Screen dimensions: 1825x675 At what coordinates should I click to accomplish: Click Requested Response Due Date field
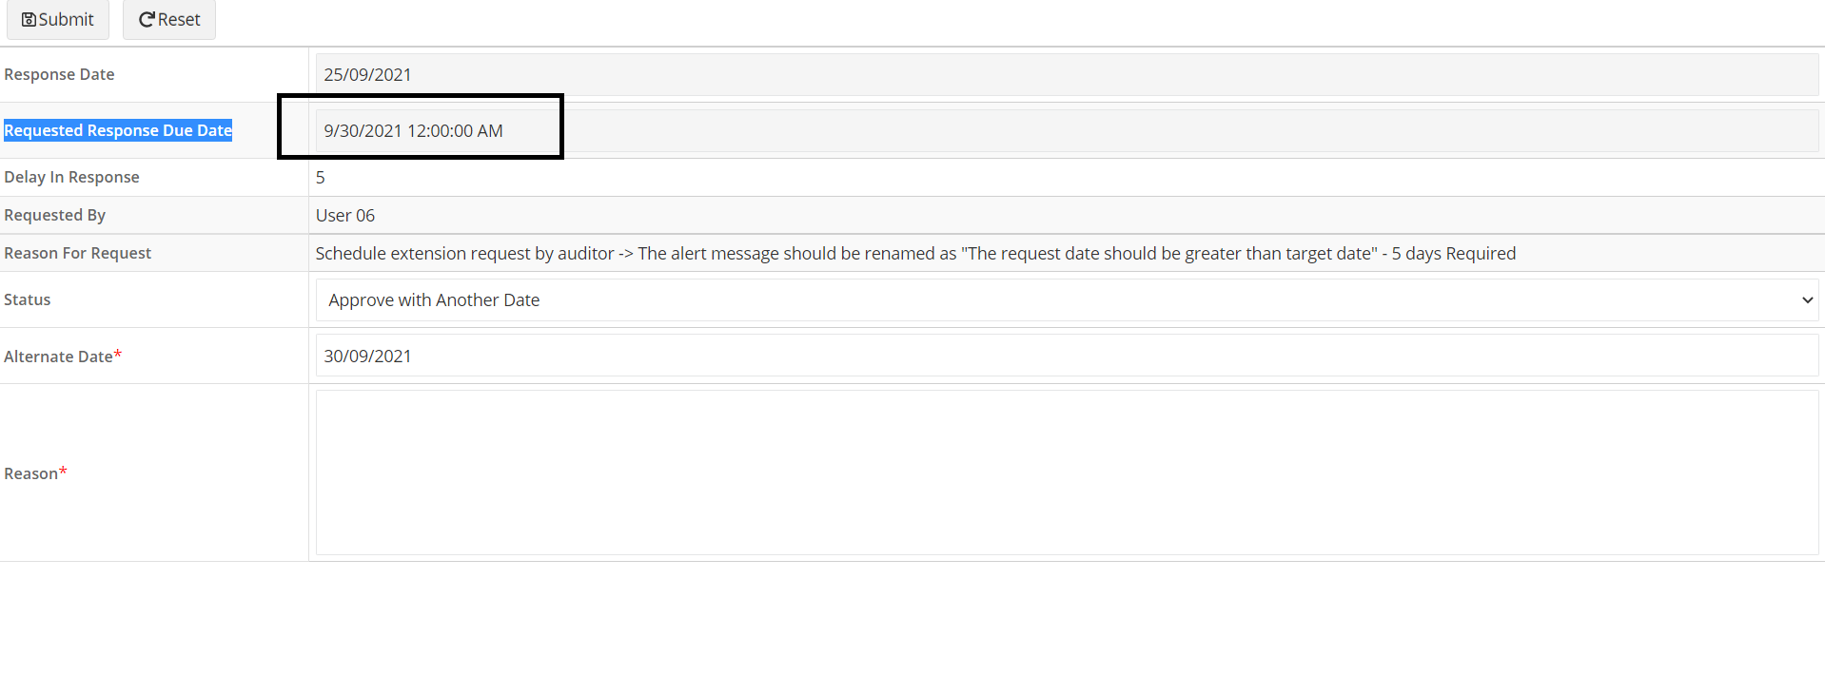[1067, 130]
